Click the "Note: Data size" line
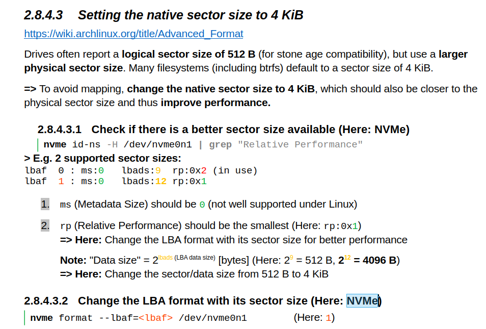 (x=230, y=260)
